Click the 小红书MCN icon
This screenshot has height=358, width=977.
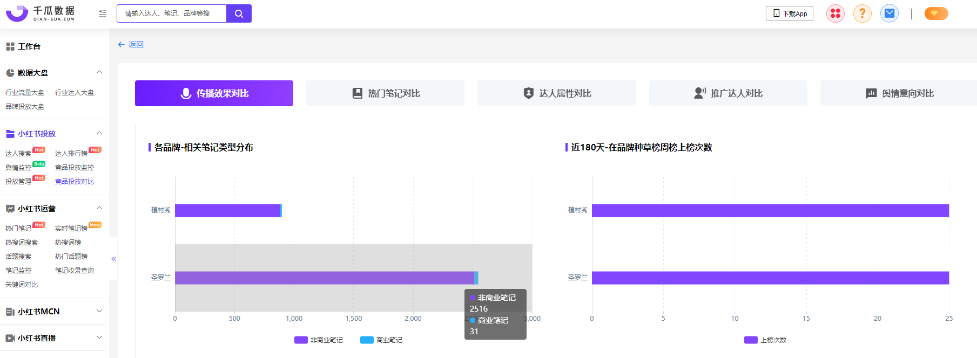(10, 312)
